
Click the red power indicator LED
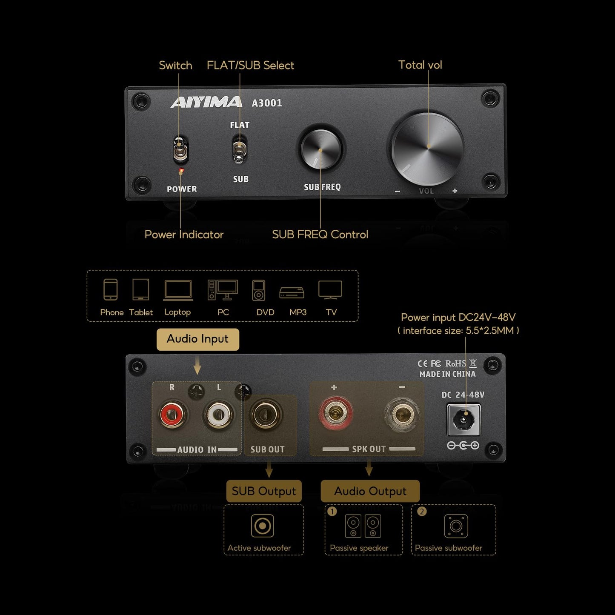pyautogui.click(x=181, y=171)
